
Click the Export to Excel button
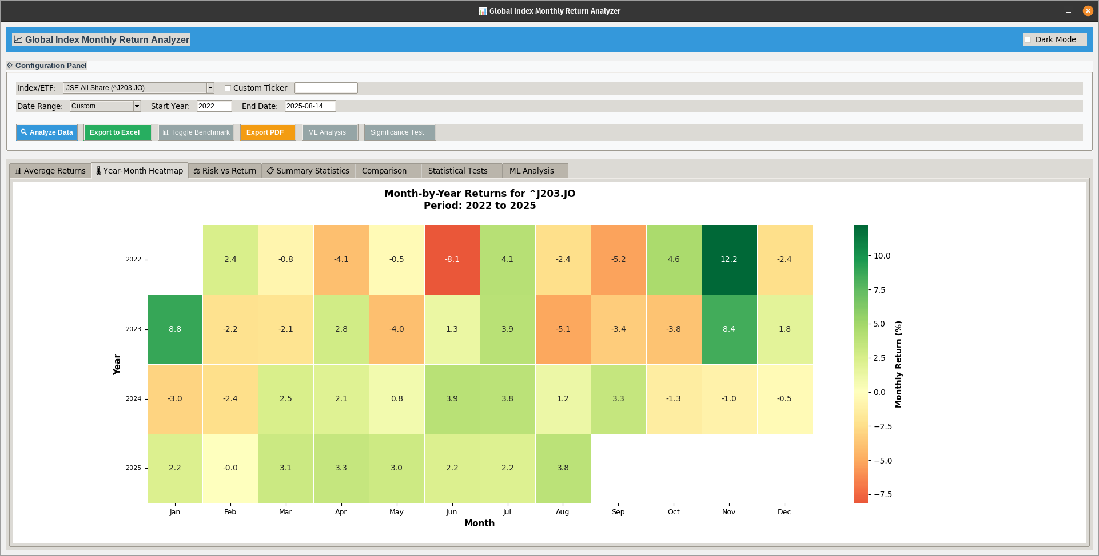click(117, 132)
